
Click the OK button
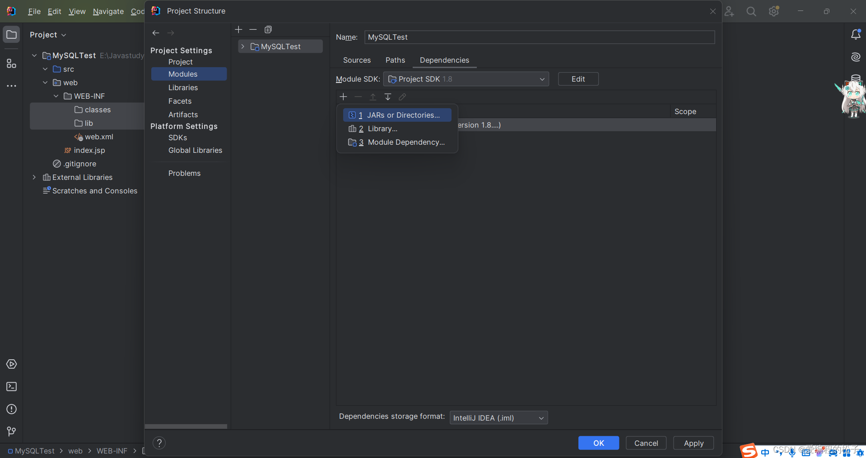tap(599, 443)
